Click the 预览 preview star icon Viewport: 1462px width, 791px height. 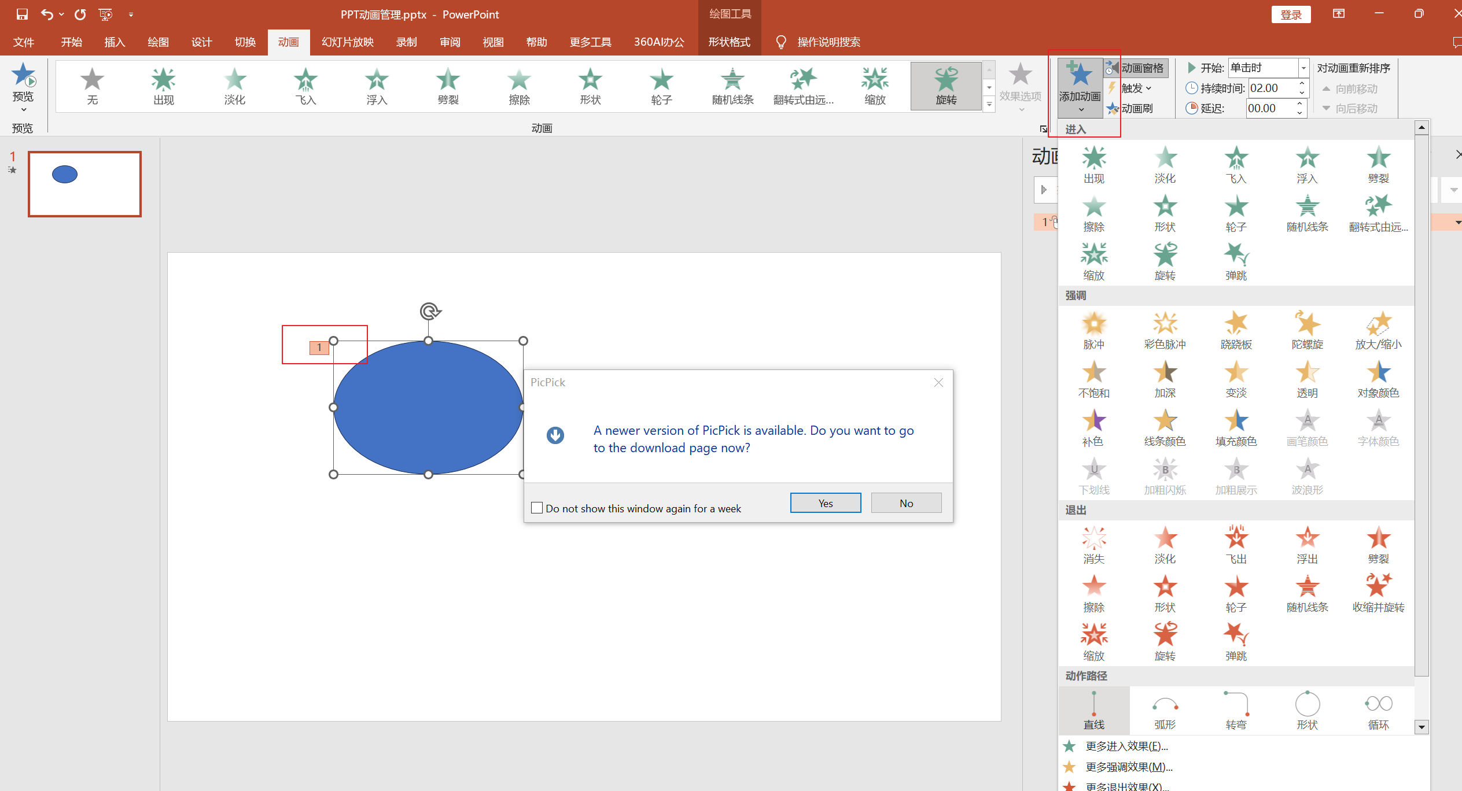click(x=23, y=76)
